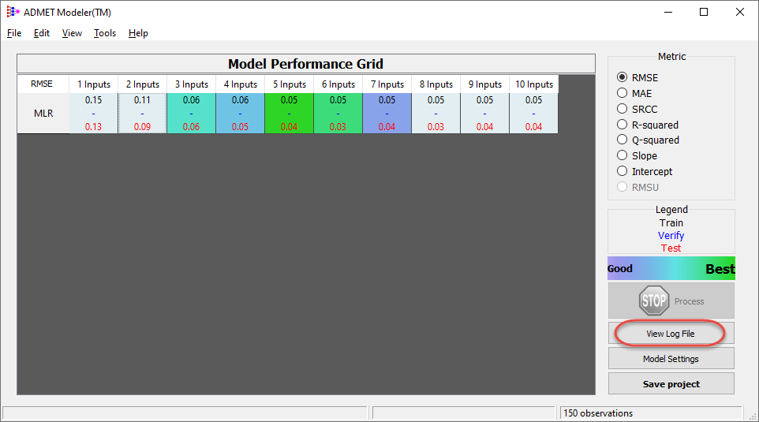
Task: Click the 150 observations status text
Action: [598, 413]
